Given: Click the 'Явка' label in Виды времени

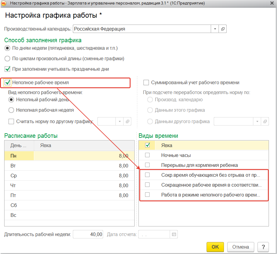Looking at the screenshot, I should pos(167,146).
